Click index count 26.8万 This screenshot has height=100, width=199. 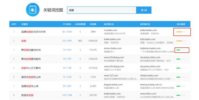point(93,86)
